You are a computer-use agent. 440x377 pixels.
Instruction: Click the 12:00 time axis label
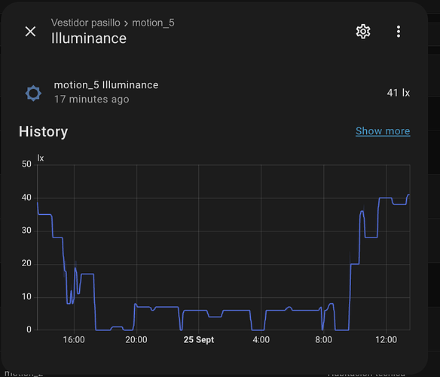click(x=386, y=339)
